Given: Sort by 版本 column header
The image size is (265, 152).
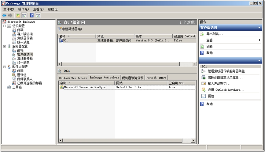Looking at the screenshot, I should [153, 36].
